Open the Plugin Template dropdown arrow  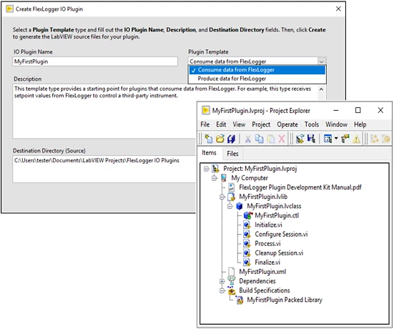(321, 62)
